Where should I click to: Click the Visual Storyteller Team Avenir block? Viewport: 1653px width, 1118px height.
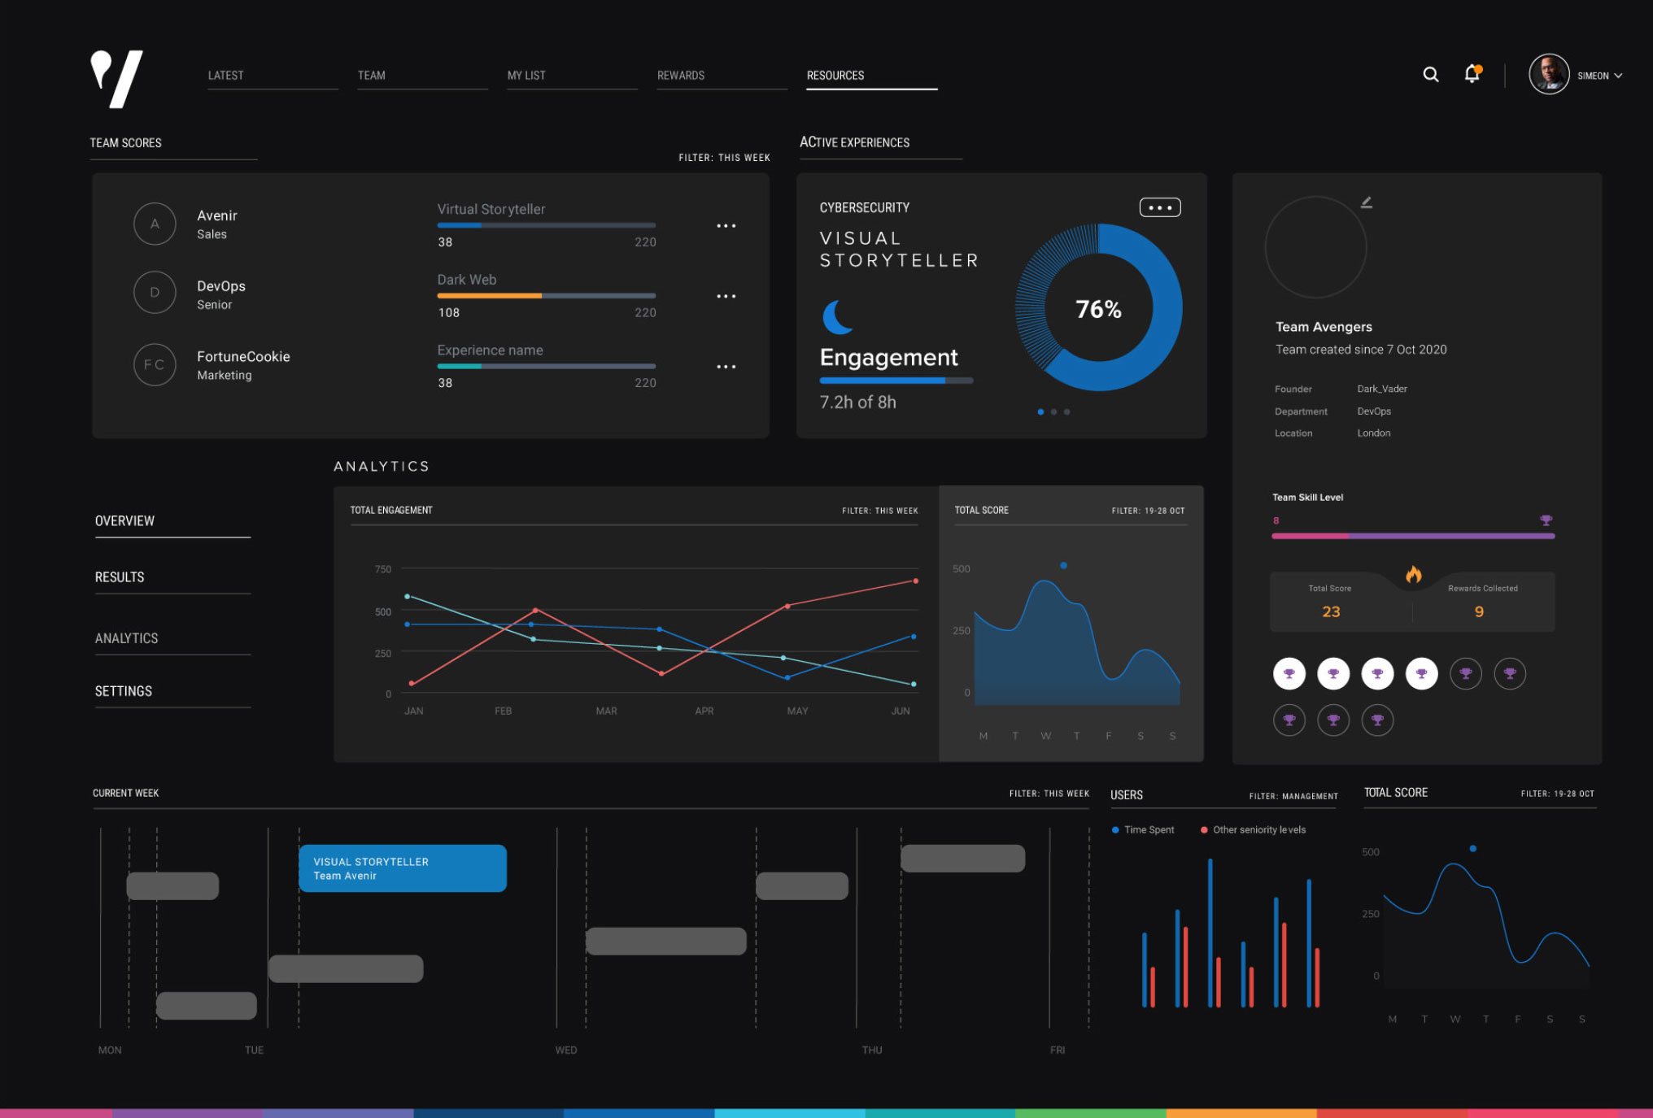tap(403, 868)
